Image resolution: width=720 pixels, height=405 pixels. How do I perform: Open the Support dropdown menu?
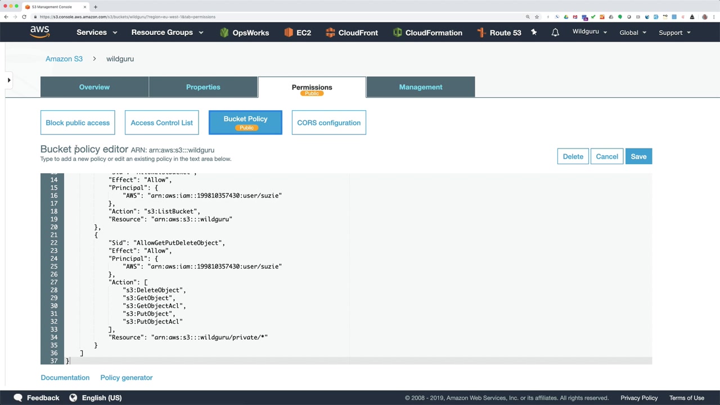674,33
